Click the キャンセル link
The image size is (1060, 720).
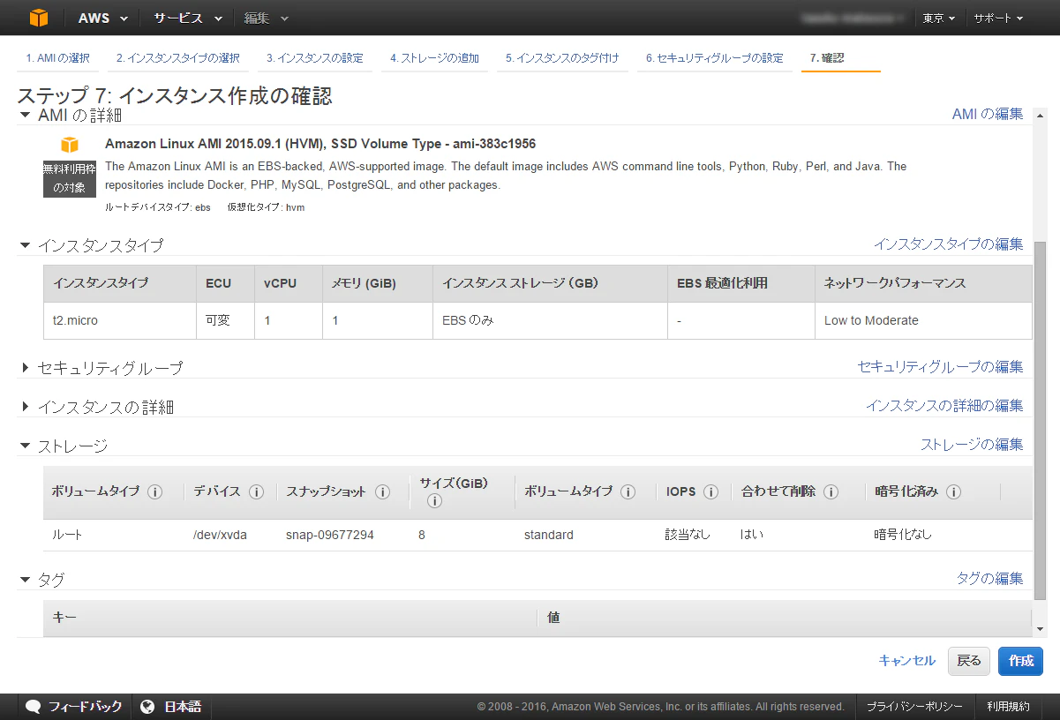point(906,661)
